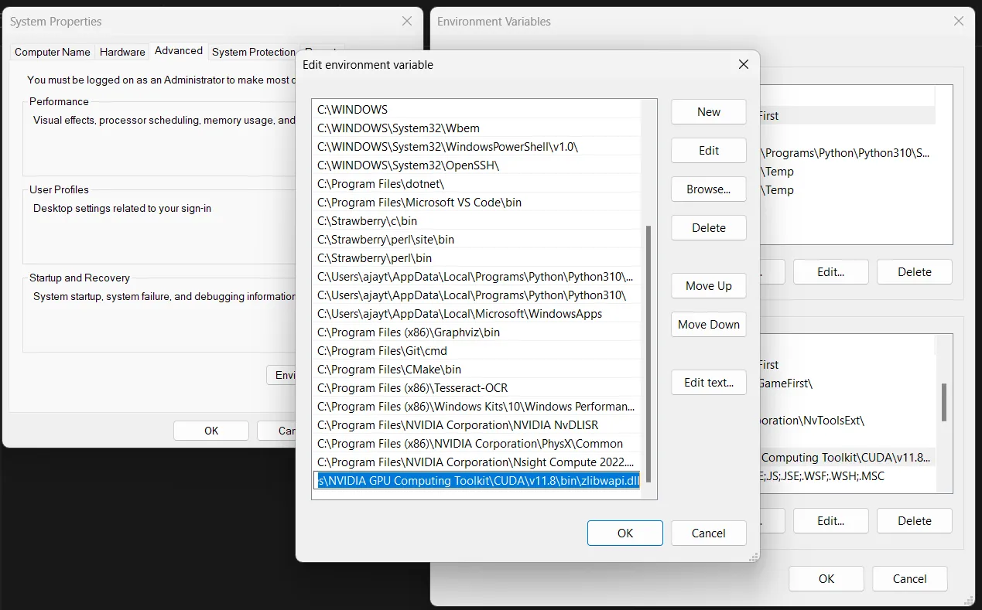Cancel the Edit environment variable dialog

709,533
